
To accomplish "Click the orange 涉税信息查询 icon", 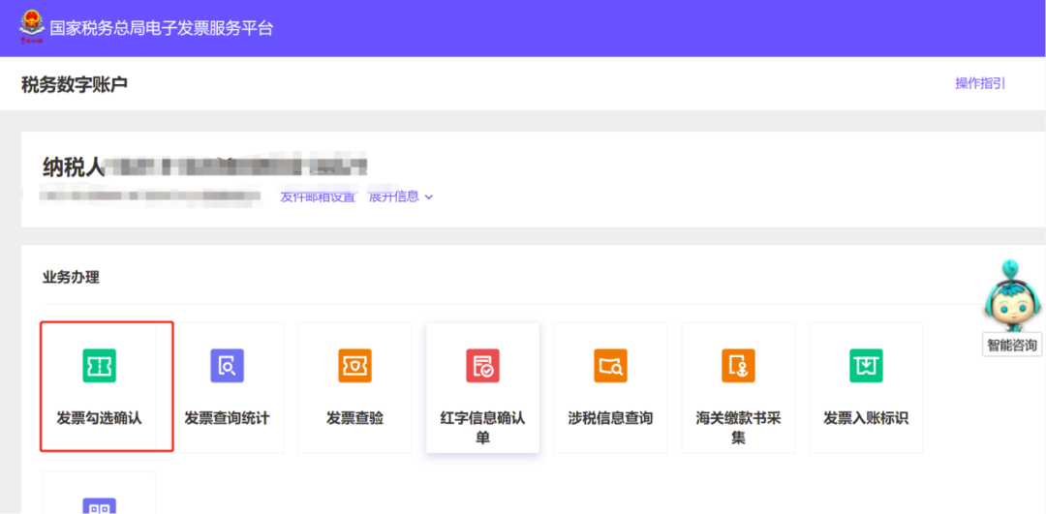I will (x=610, y=365).
